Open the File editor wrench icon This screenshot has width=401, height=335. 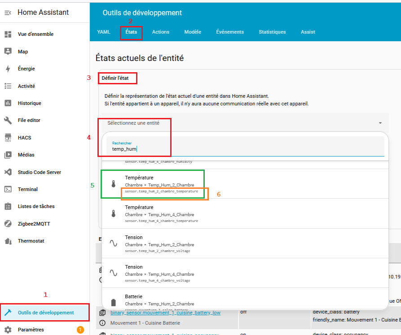tap(8, 120)
